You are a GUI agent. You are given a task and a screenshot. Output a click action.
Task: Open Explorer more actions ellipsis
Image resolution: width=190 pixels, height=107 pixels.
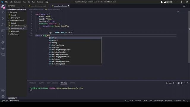[24, 6]
